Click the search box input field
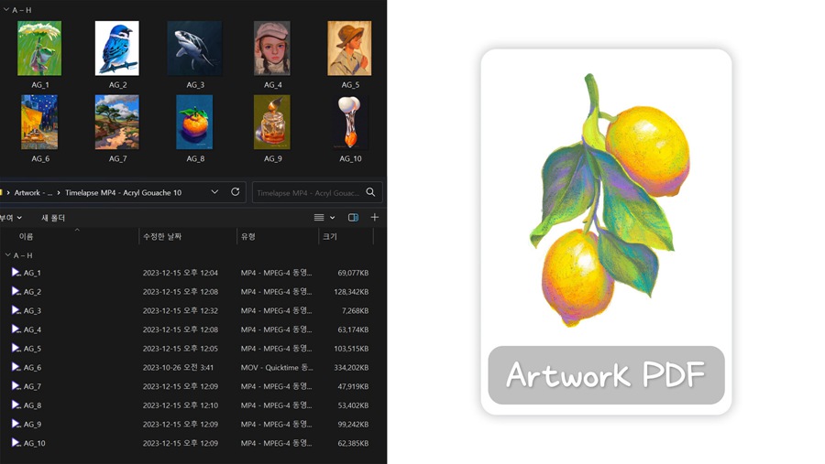825x464 pixels. 308,193
